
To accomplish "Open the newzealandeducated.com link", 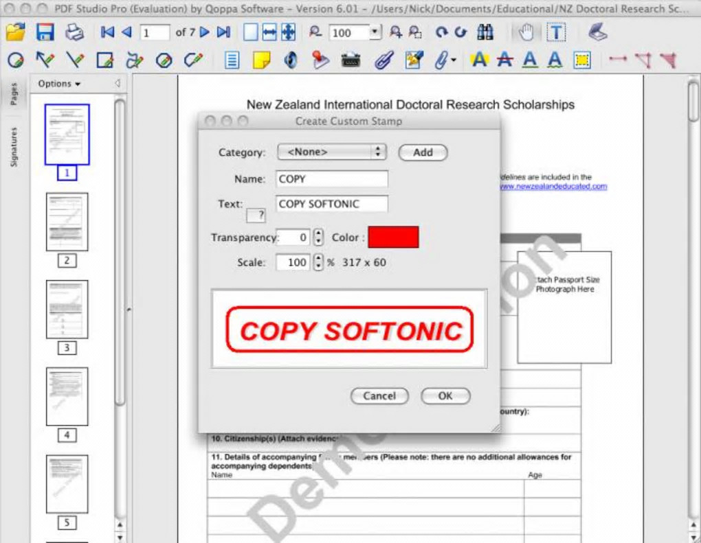I will (x=553, y=186).
